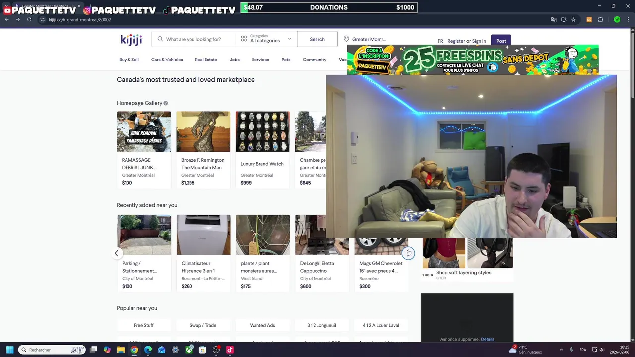The height and width of the screenshot is (357, 635).
Task: Open Task View on the taskbar
Action: (93, 350)
